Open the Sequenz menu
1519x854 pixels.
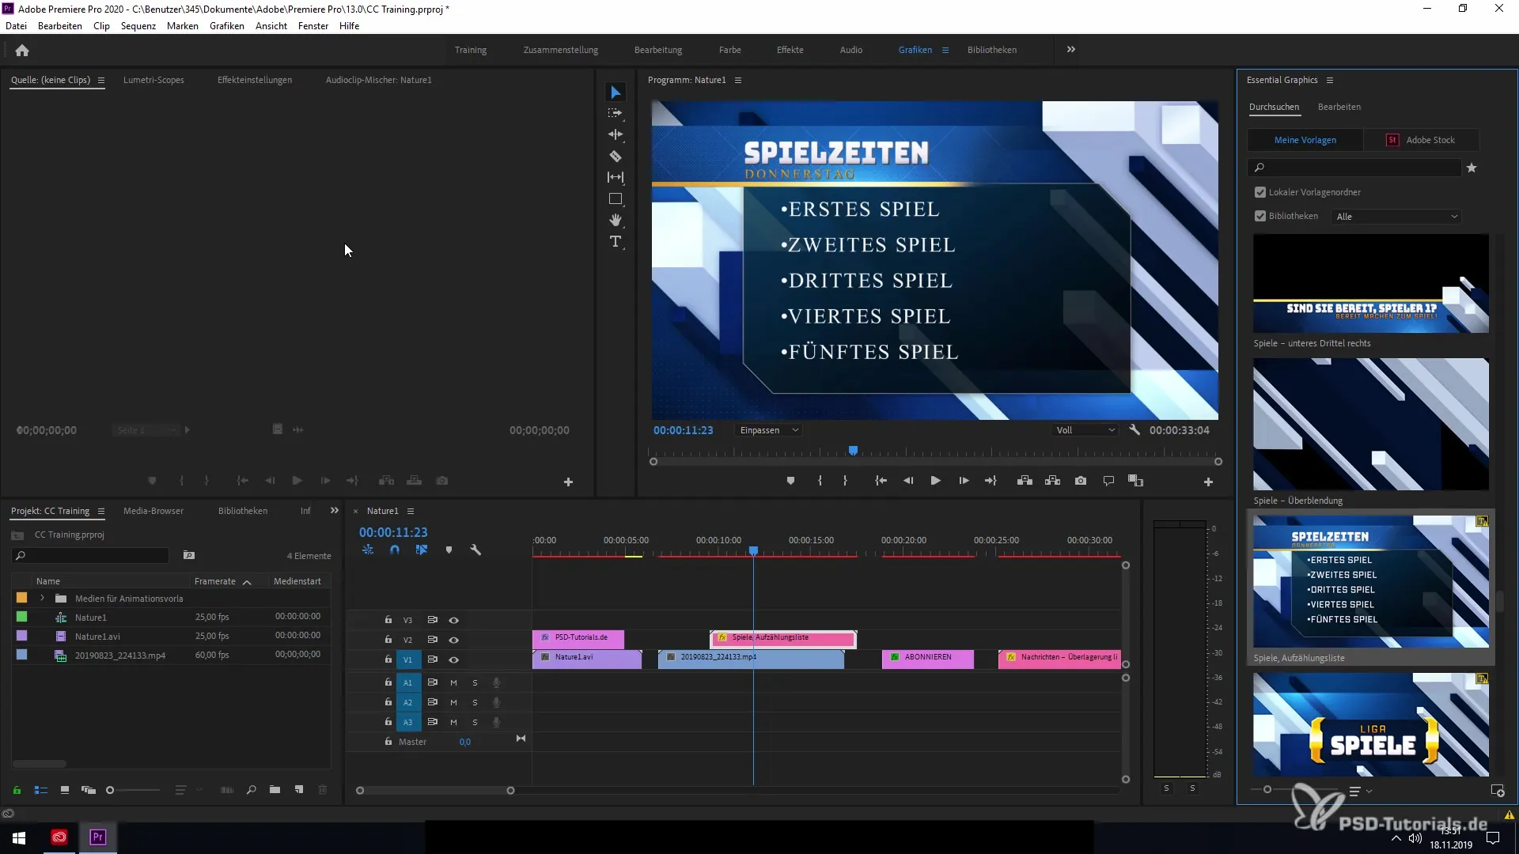click(x=138, y=26)
